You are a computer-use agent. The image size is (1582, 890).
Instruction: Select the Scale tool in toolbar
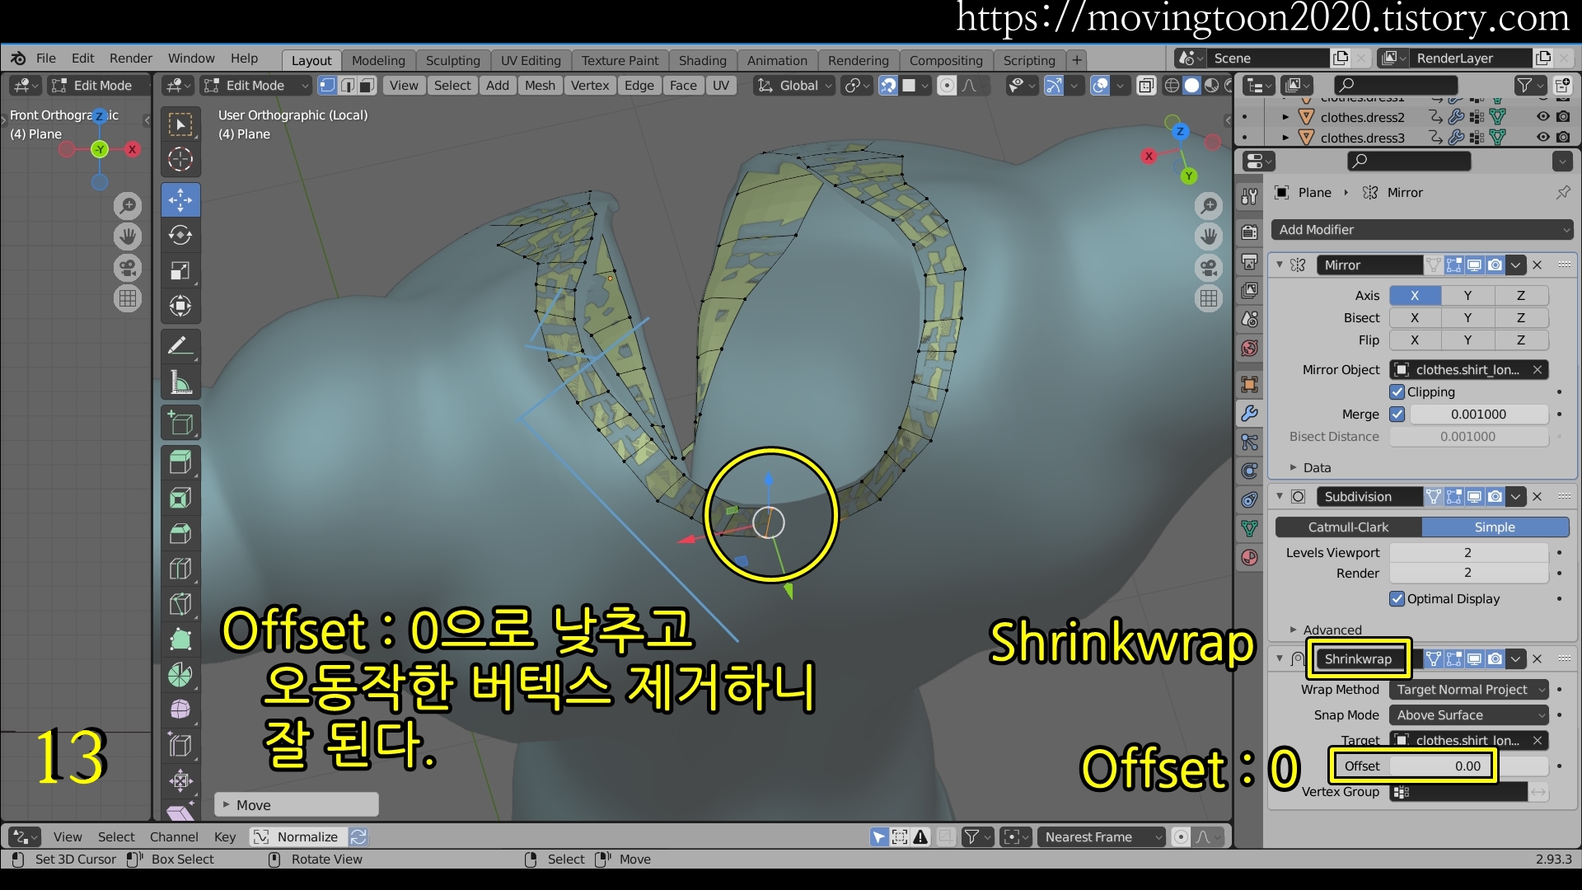click(180, 271)
